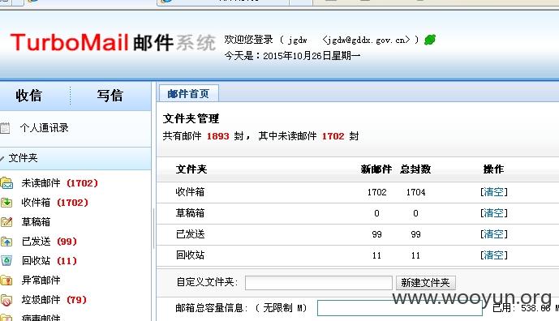Open 回收站 (11) in sidebar
The height and width of the screenshot is (321, 559).
[x=49, y=261]
